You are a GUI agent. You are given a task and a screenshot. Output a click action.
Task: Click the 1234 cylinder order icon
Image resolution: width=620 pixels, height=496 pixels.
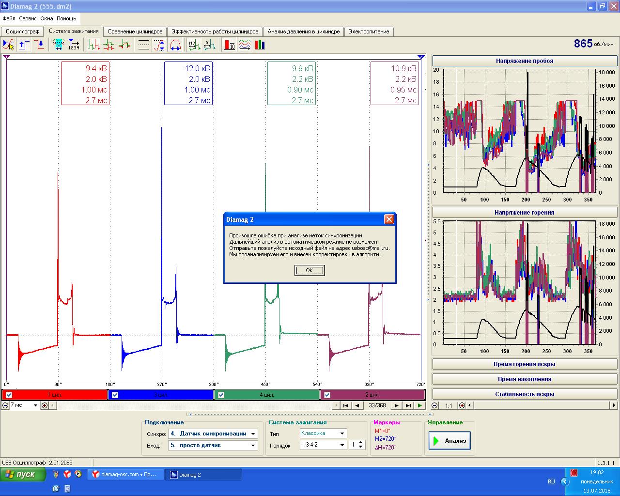pos(74,45)
